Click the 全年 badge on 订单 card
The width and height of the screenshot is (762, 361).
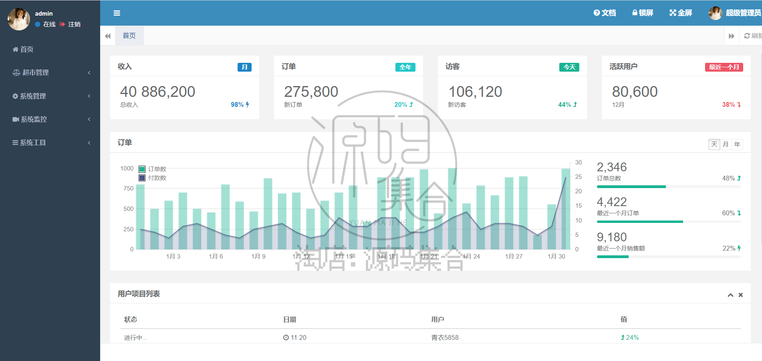point(405,67)
